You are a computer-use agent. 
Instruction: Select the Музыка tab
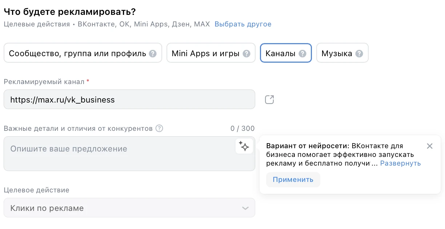(x=342, y=53)
